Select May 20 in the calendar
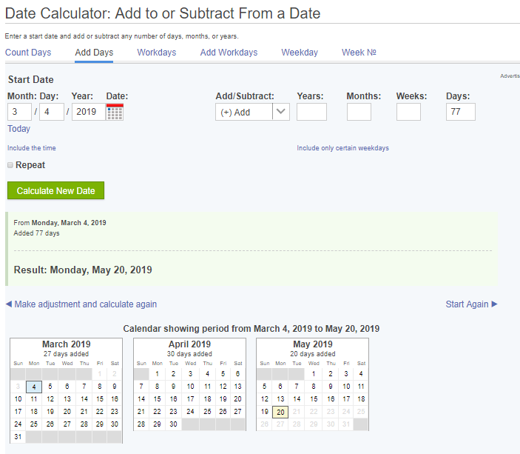 click(x=280, y=412)
